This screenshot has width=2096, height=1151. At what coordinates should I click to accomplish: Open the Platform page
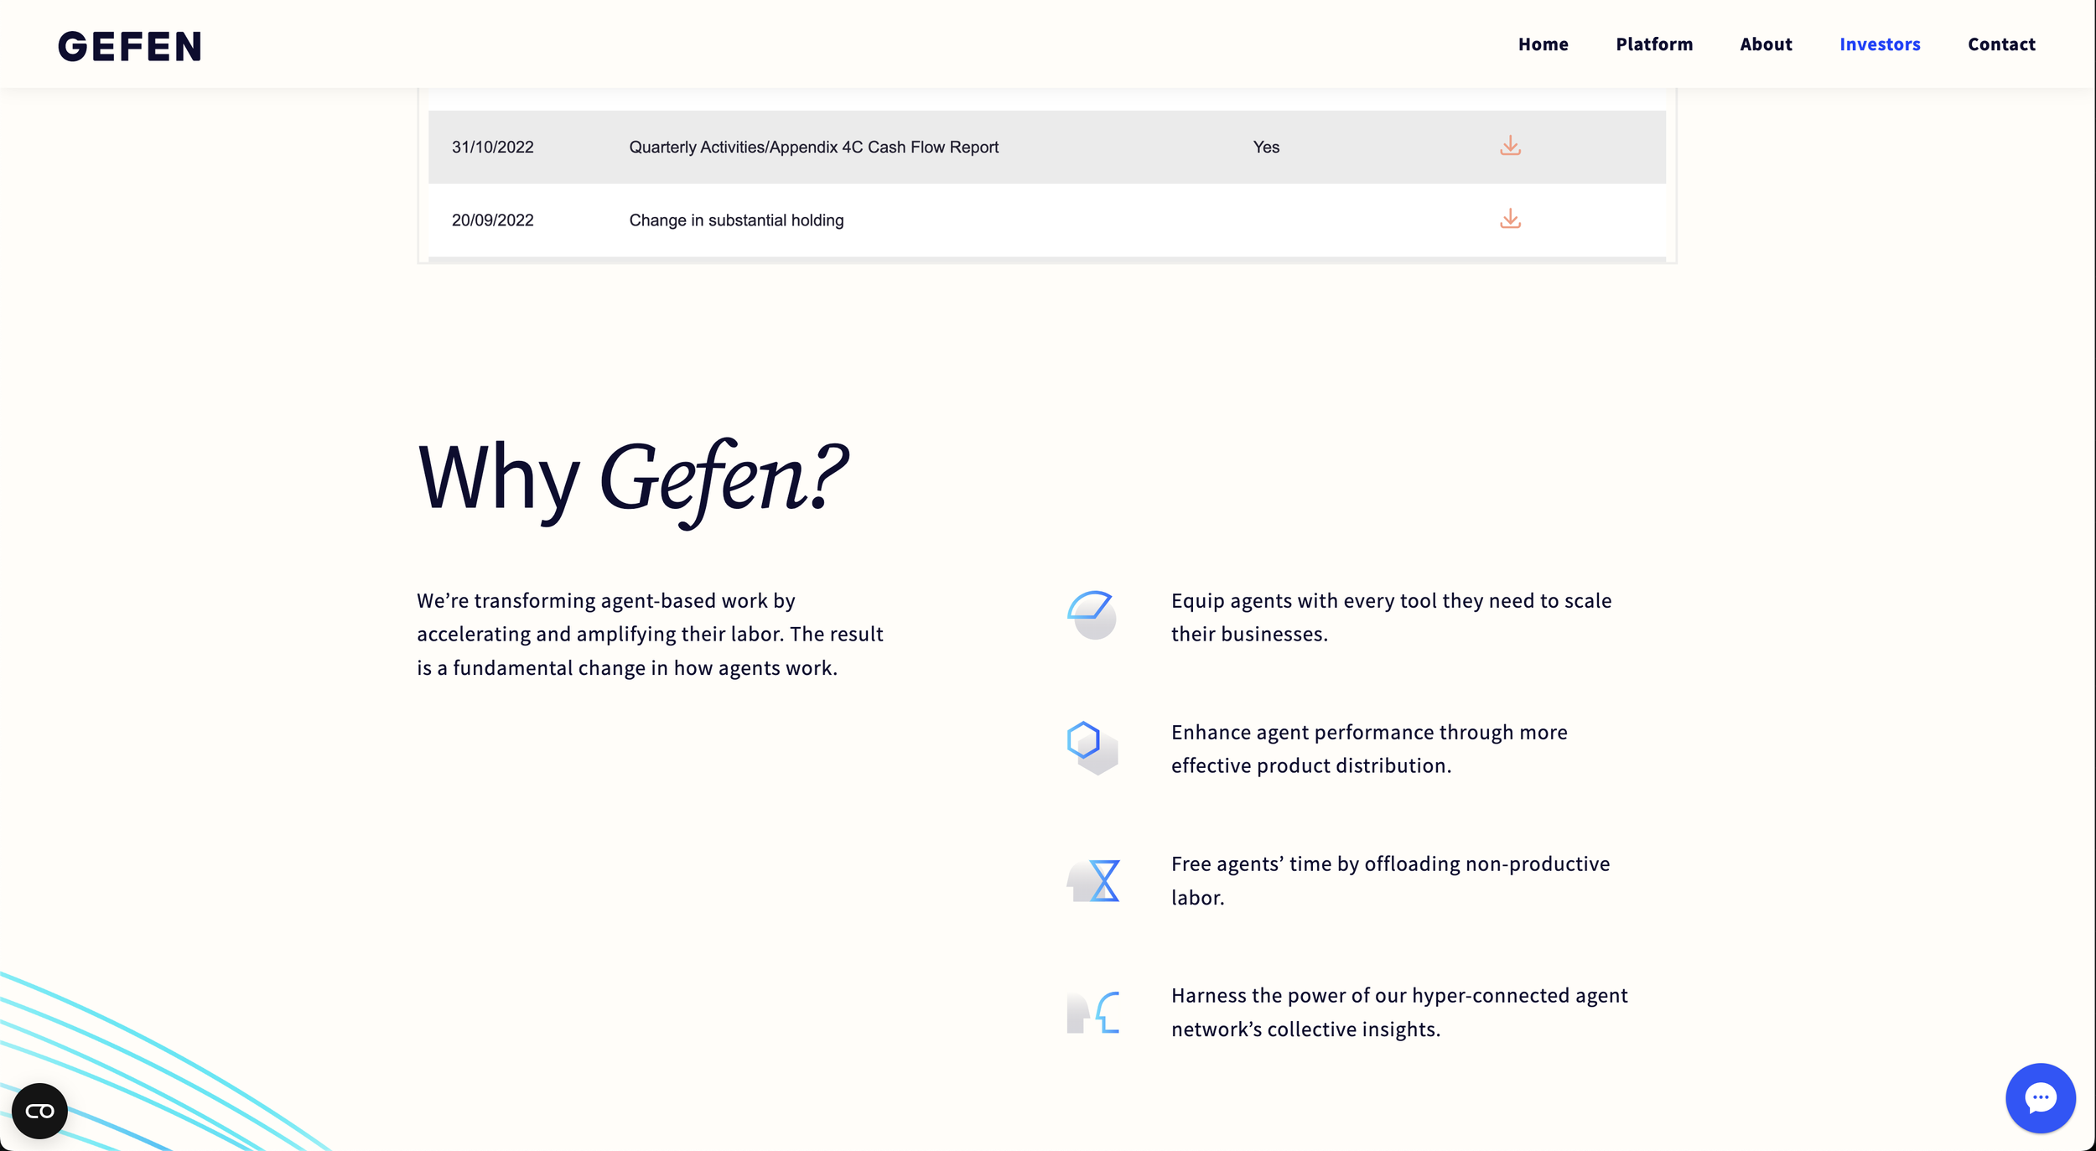pos(1653,44)
